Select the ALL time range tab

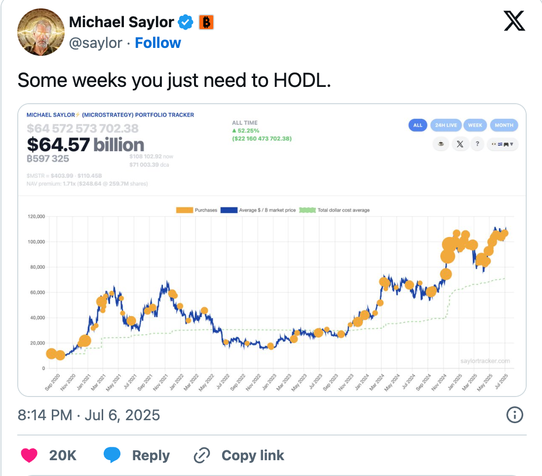click(418, 125)
